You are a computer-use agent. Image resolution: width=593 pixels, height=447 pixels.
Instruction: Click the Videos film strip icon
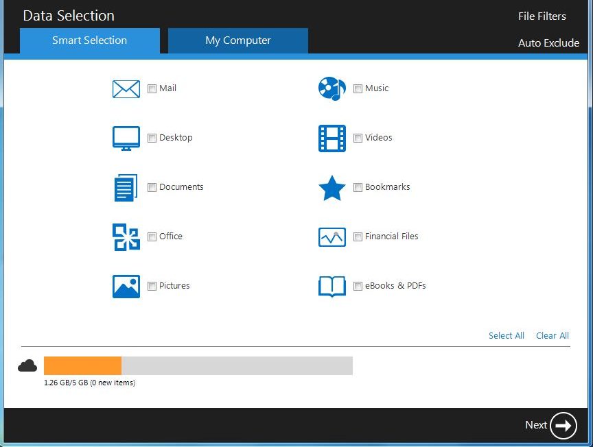point(332,138)
